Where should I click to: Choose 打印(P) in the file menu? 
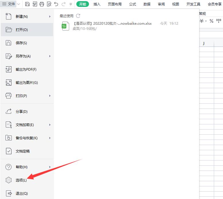coord(27,96)
